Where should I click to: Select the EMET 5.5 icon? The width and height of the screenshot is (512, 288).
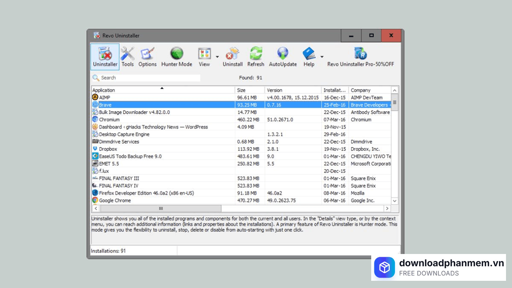click(95, 163)
